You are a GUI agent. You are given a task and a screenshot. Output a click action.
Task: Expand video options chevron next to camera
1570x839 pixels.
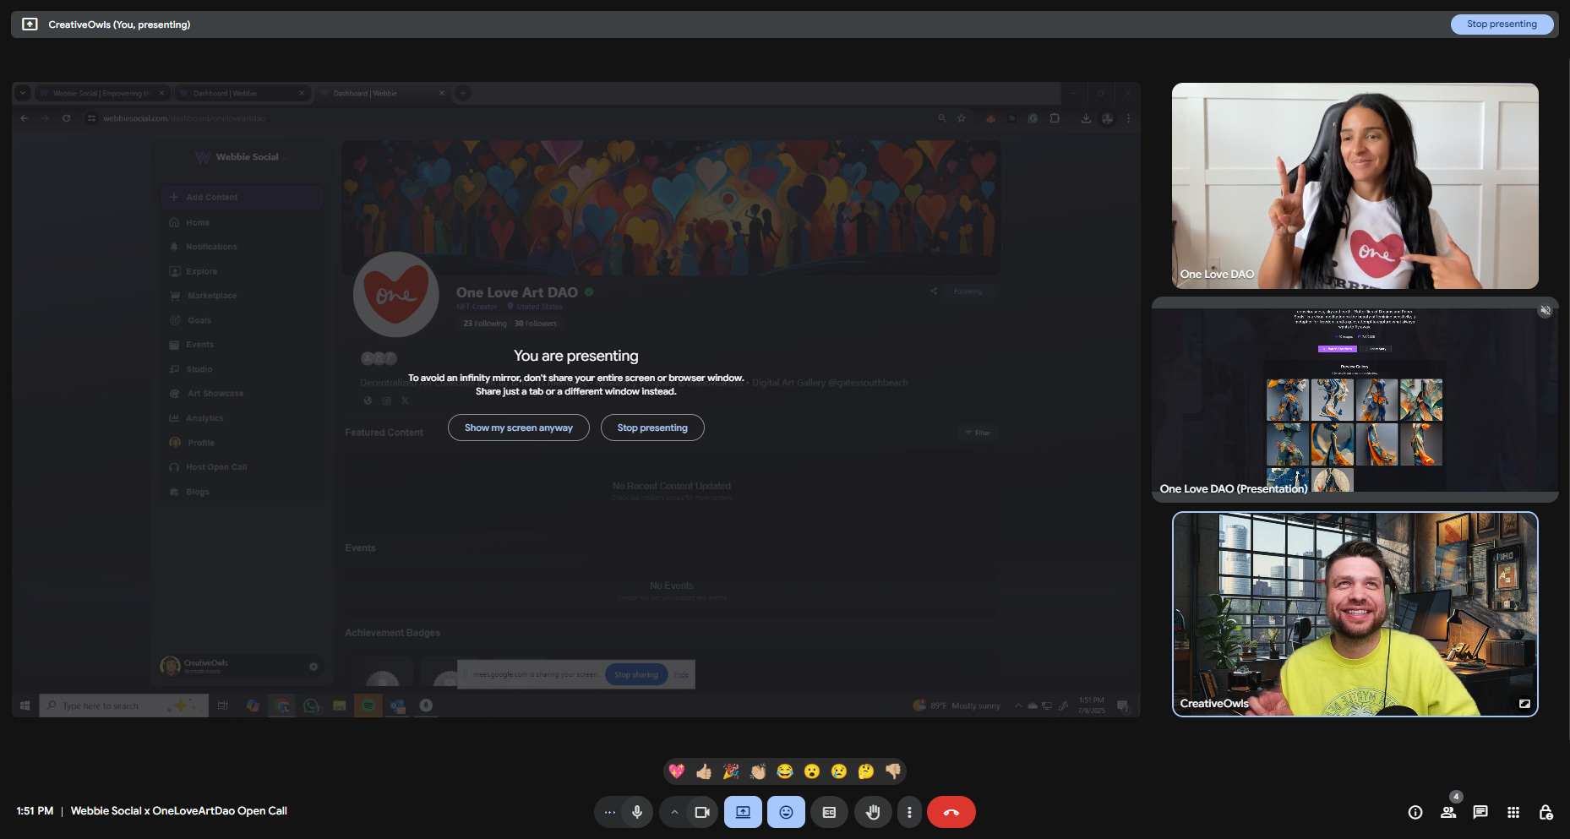pos(674,812)
